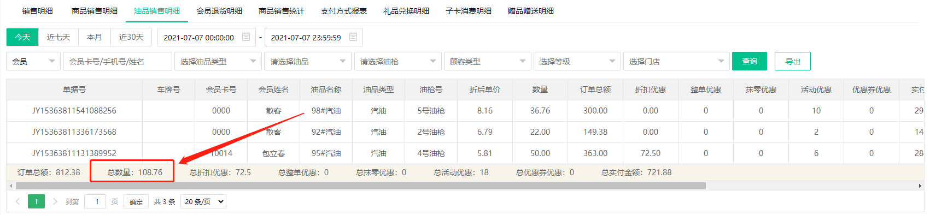Click order number JY15363811131389952
The width and height of the screenshot is (930, 215).
tap(74, 153)
